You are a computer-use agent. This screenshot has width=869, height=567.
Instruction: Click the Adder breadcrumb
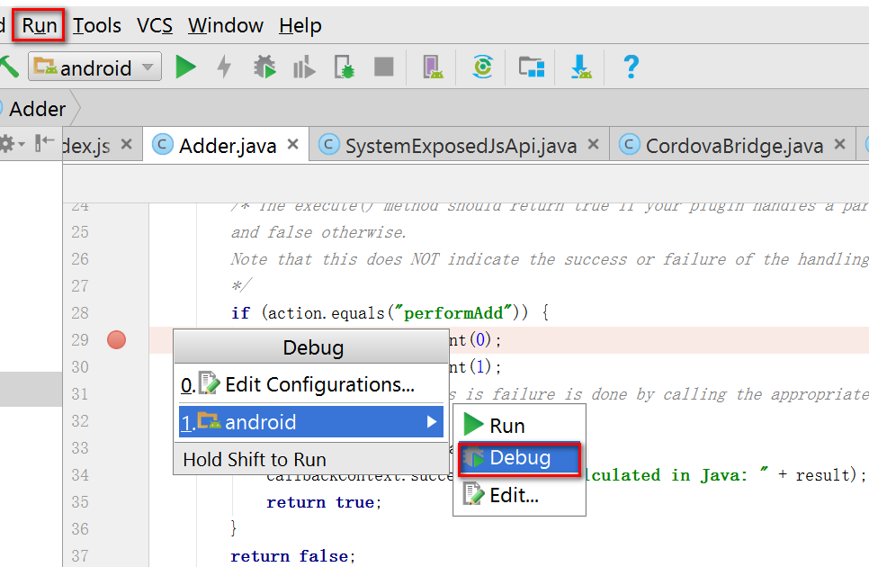point(37,109)
